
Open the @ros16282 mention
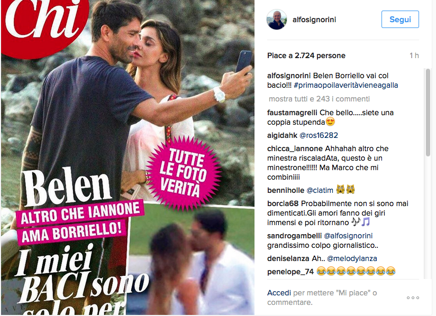(x=319, y=135)
